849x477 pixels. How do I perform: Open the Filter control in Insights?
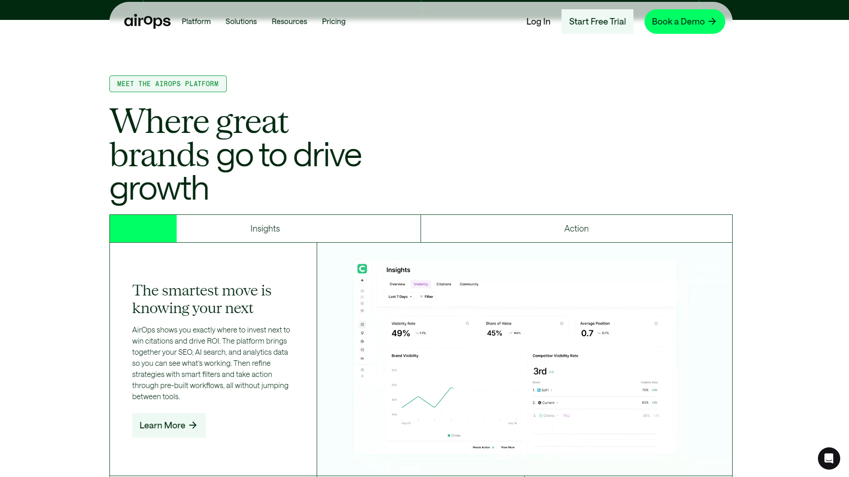427,297
